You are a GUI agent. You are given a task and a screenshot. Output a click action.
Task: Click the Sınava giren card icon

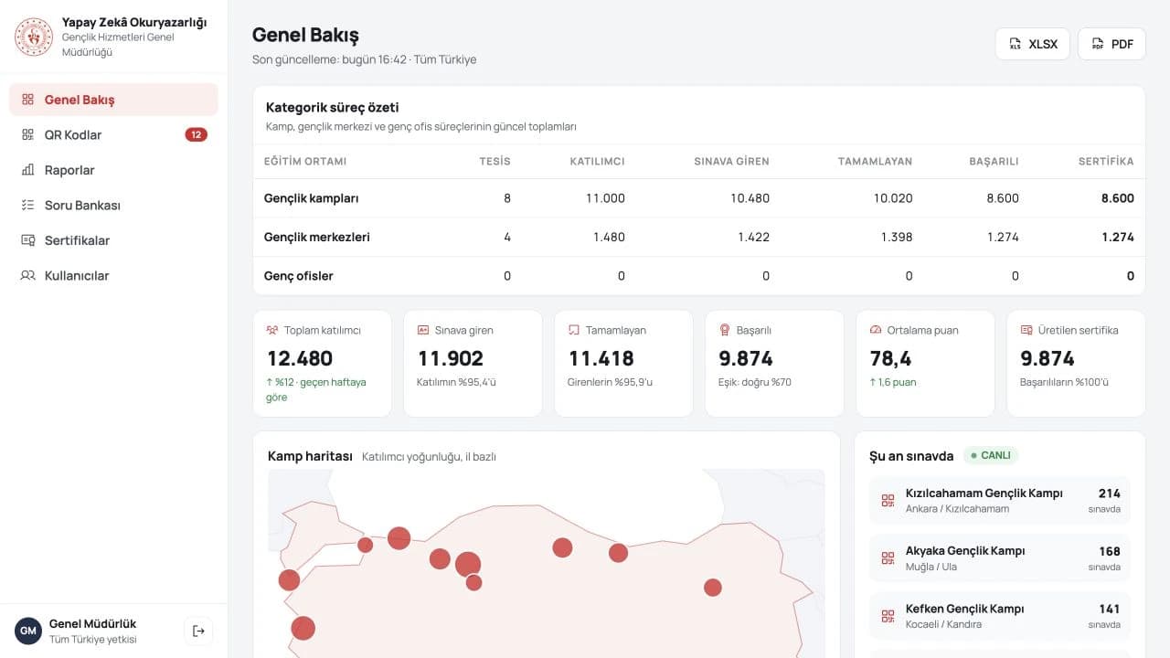422,330
